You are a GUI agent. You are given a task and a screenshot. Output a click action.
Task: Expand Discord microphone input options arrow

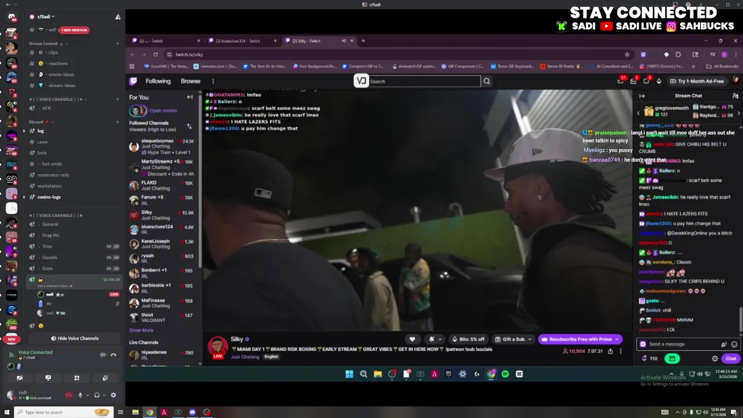pos(87,395)
